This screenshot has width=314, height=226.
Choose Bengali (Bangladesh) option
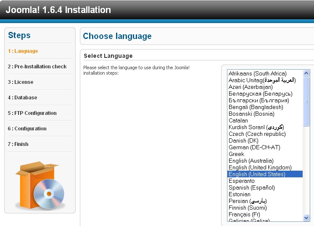[265, 107]
